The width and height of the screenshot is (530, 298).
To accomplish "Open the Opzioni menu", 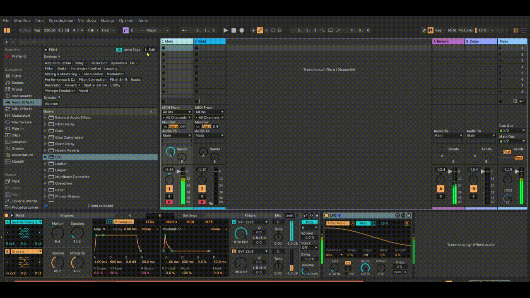I will point(126,21).
